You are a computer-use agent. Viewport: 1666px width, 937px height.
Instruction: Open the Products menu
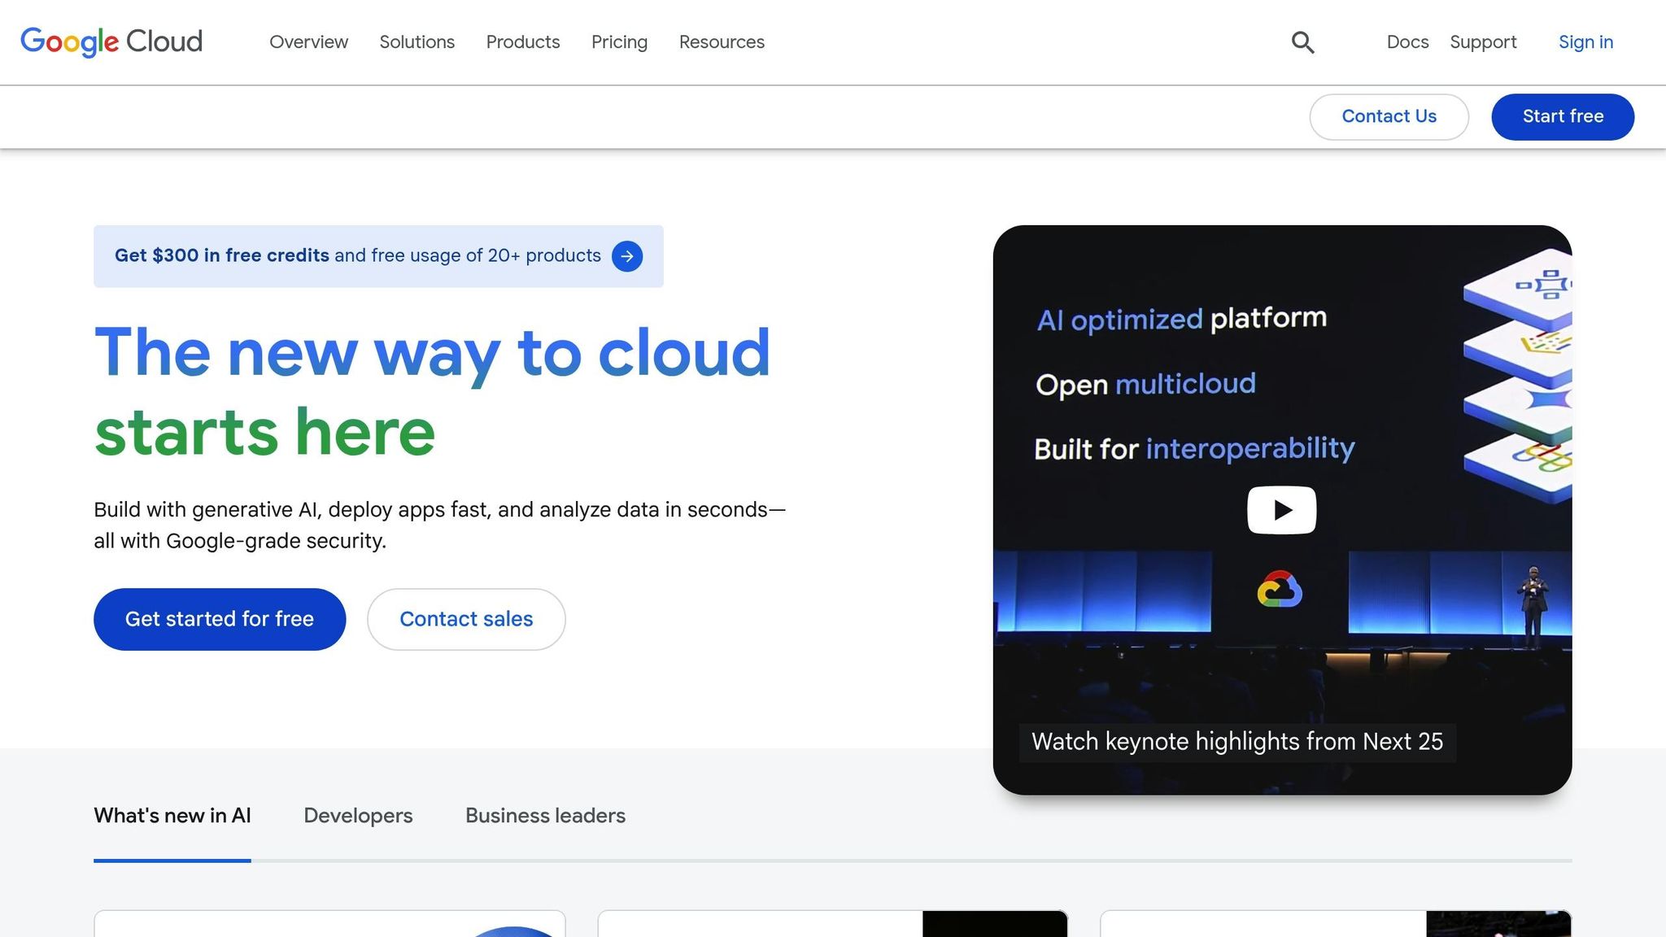523,41
